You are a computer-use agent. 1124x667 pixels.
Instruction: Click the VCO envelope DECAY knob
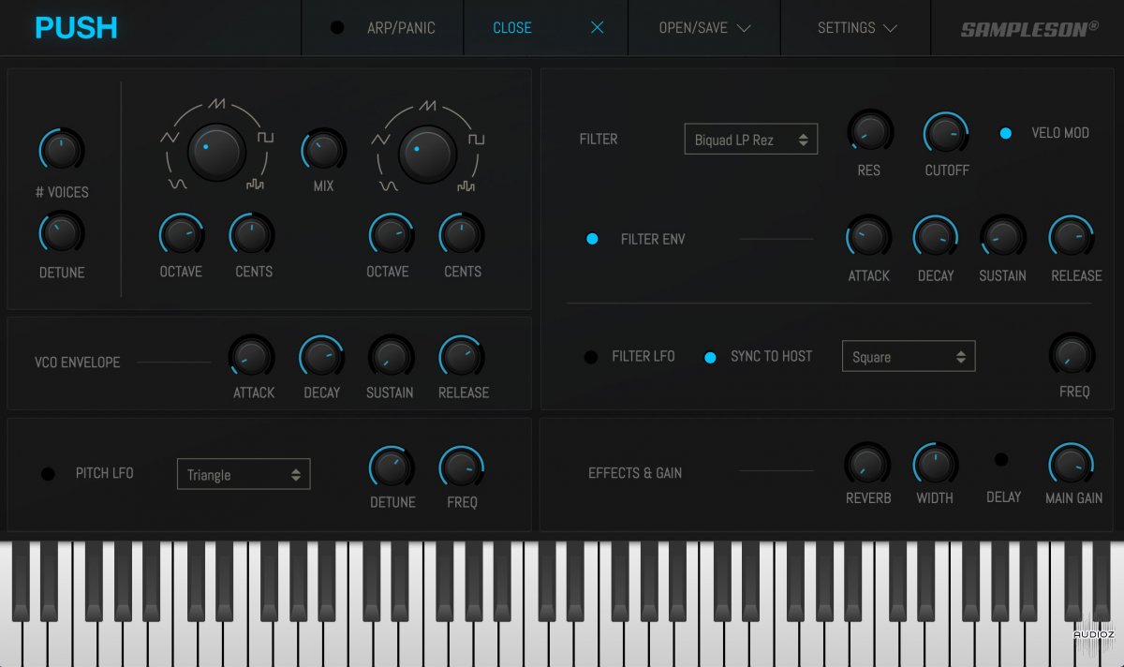tap(321, 357)
